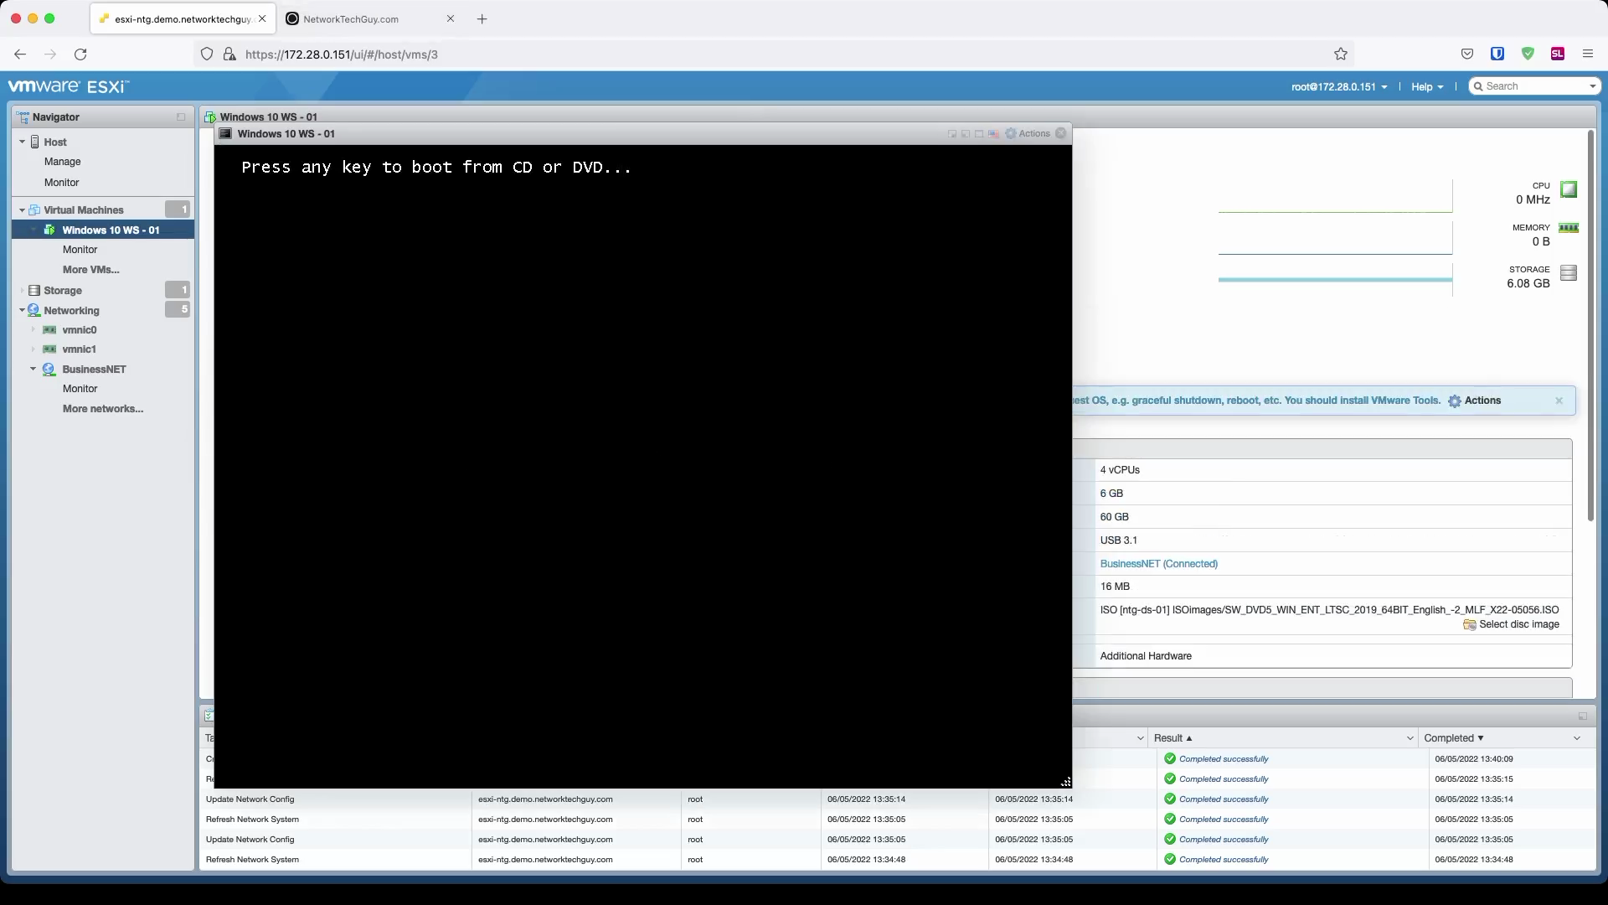Click the BusinessNET network icon

(49, 370)
